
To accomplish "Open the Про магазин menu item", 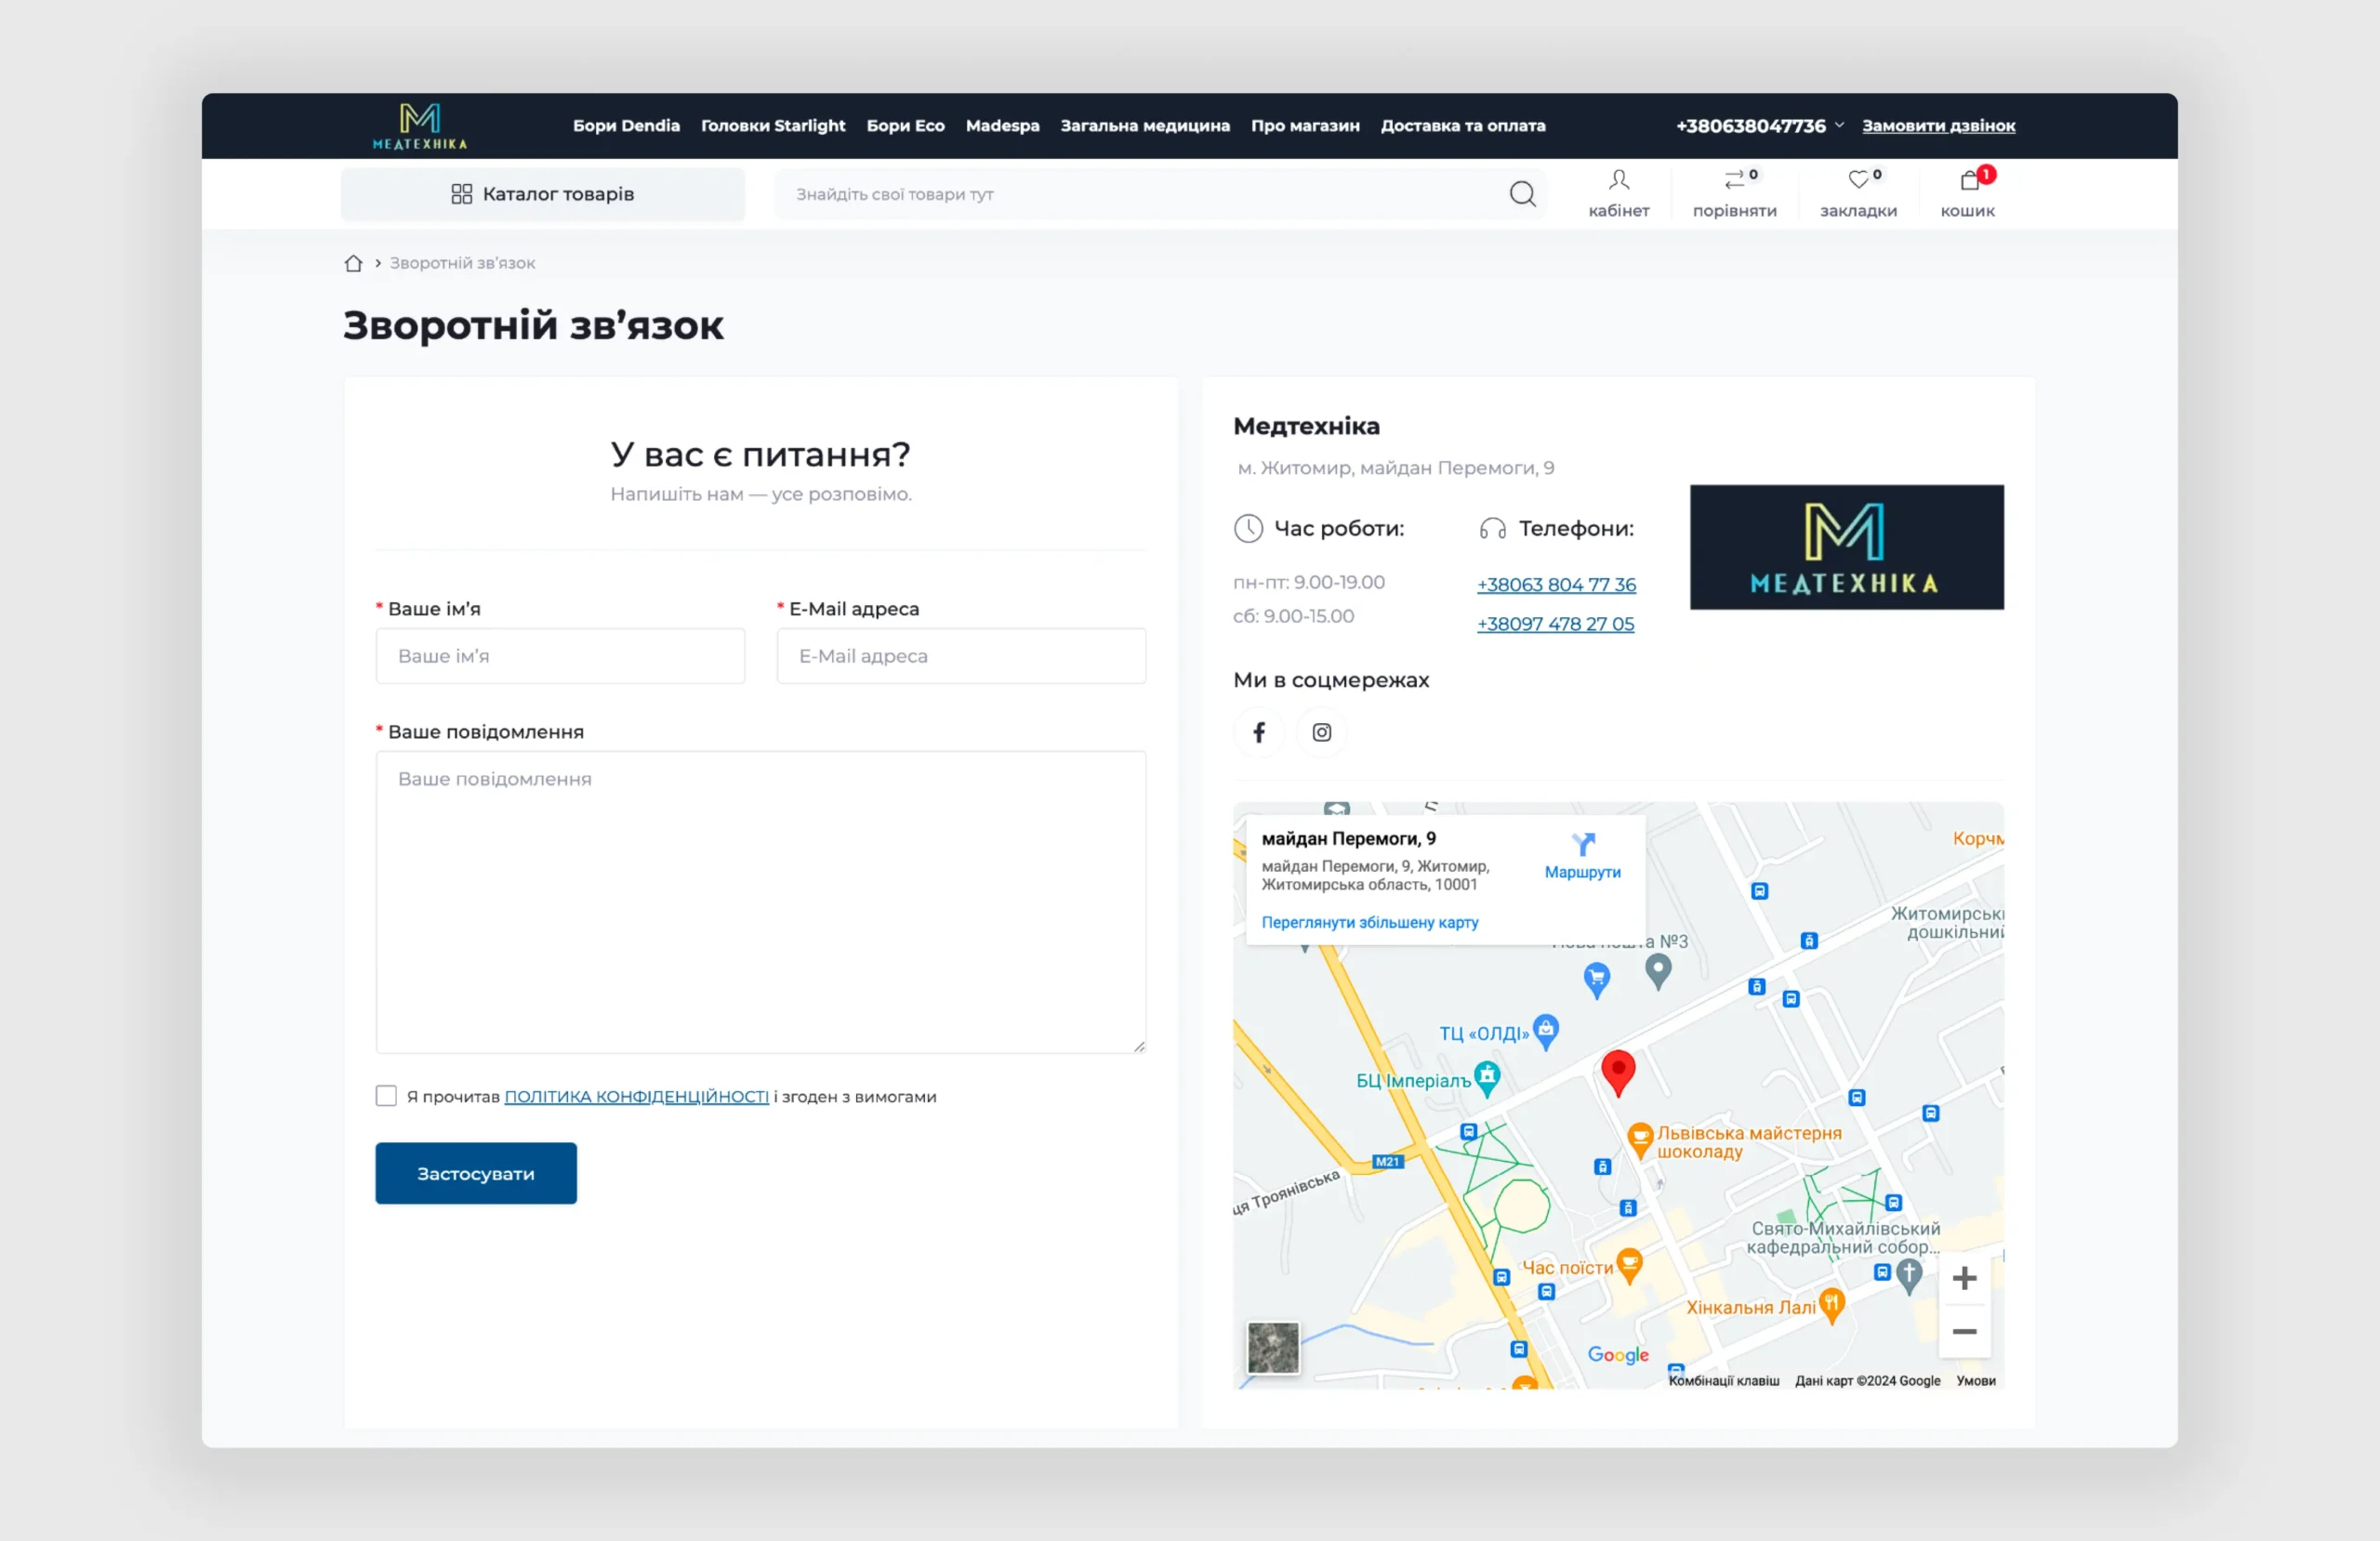I will coord(1305,126).
